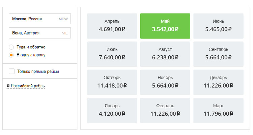Click the Сентябрь price tile
Image resolution: width=253 pixels, height=135 pixels.
218,54
